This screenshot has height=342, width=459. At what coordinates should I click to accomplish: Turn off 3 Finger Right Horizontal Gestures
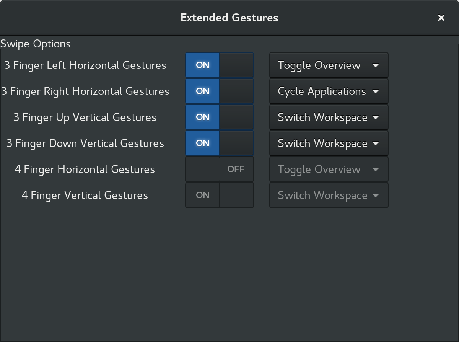click(x=220, y=91)
